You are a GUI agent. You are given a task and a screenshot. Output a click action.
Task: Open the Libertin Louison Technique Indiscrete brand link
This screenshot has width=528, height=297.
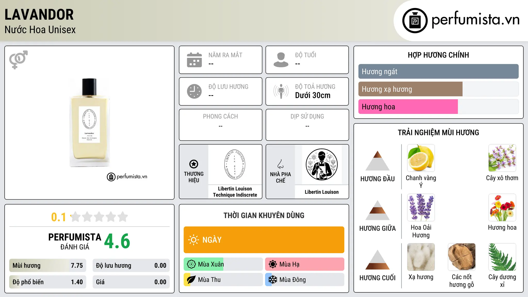pyautogui.click(x=235, y=192)
